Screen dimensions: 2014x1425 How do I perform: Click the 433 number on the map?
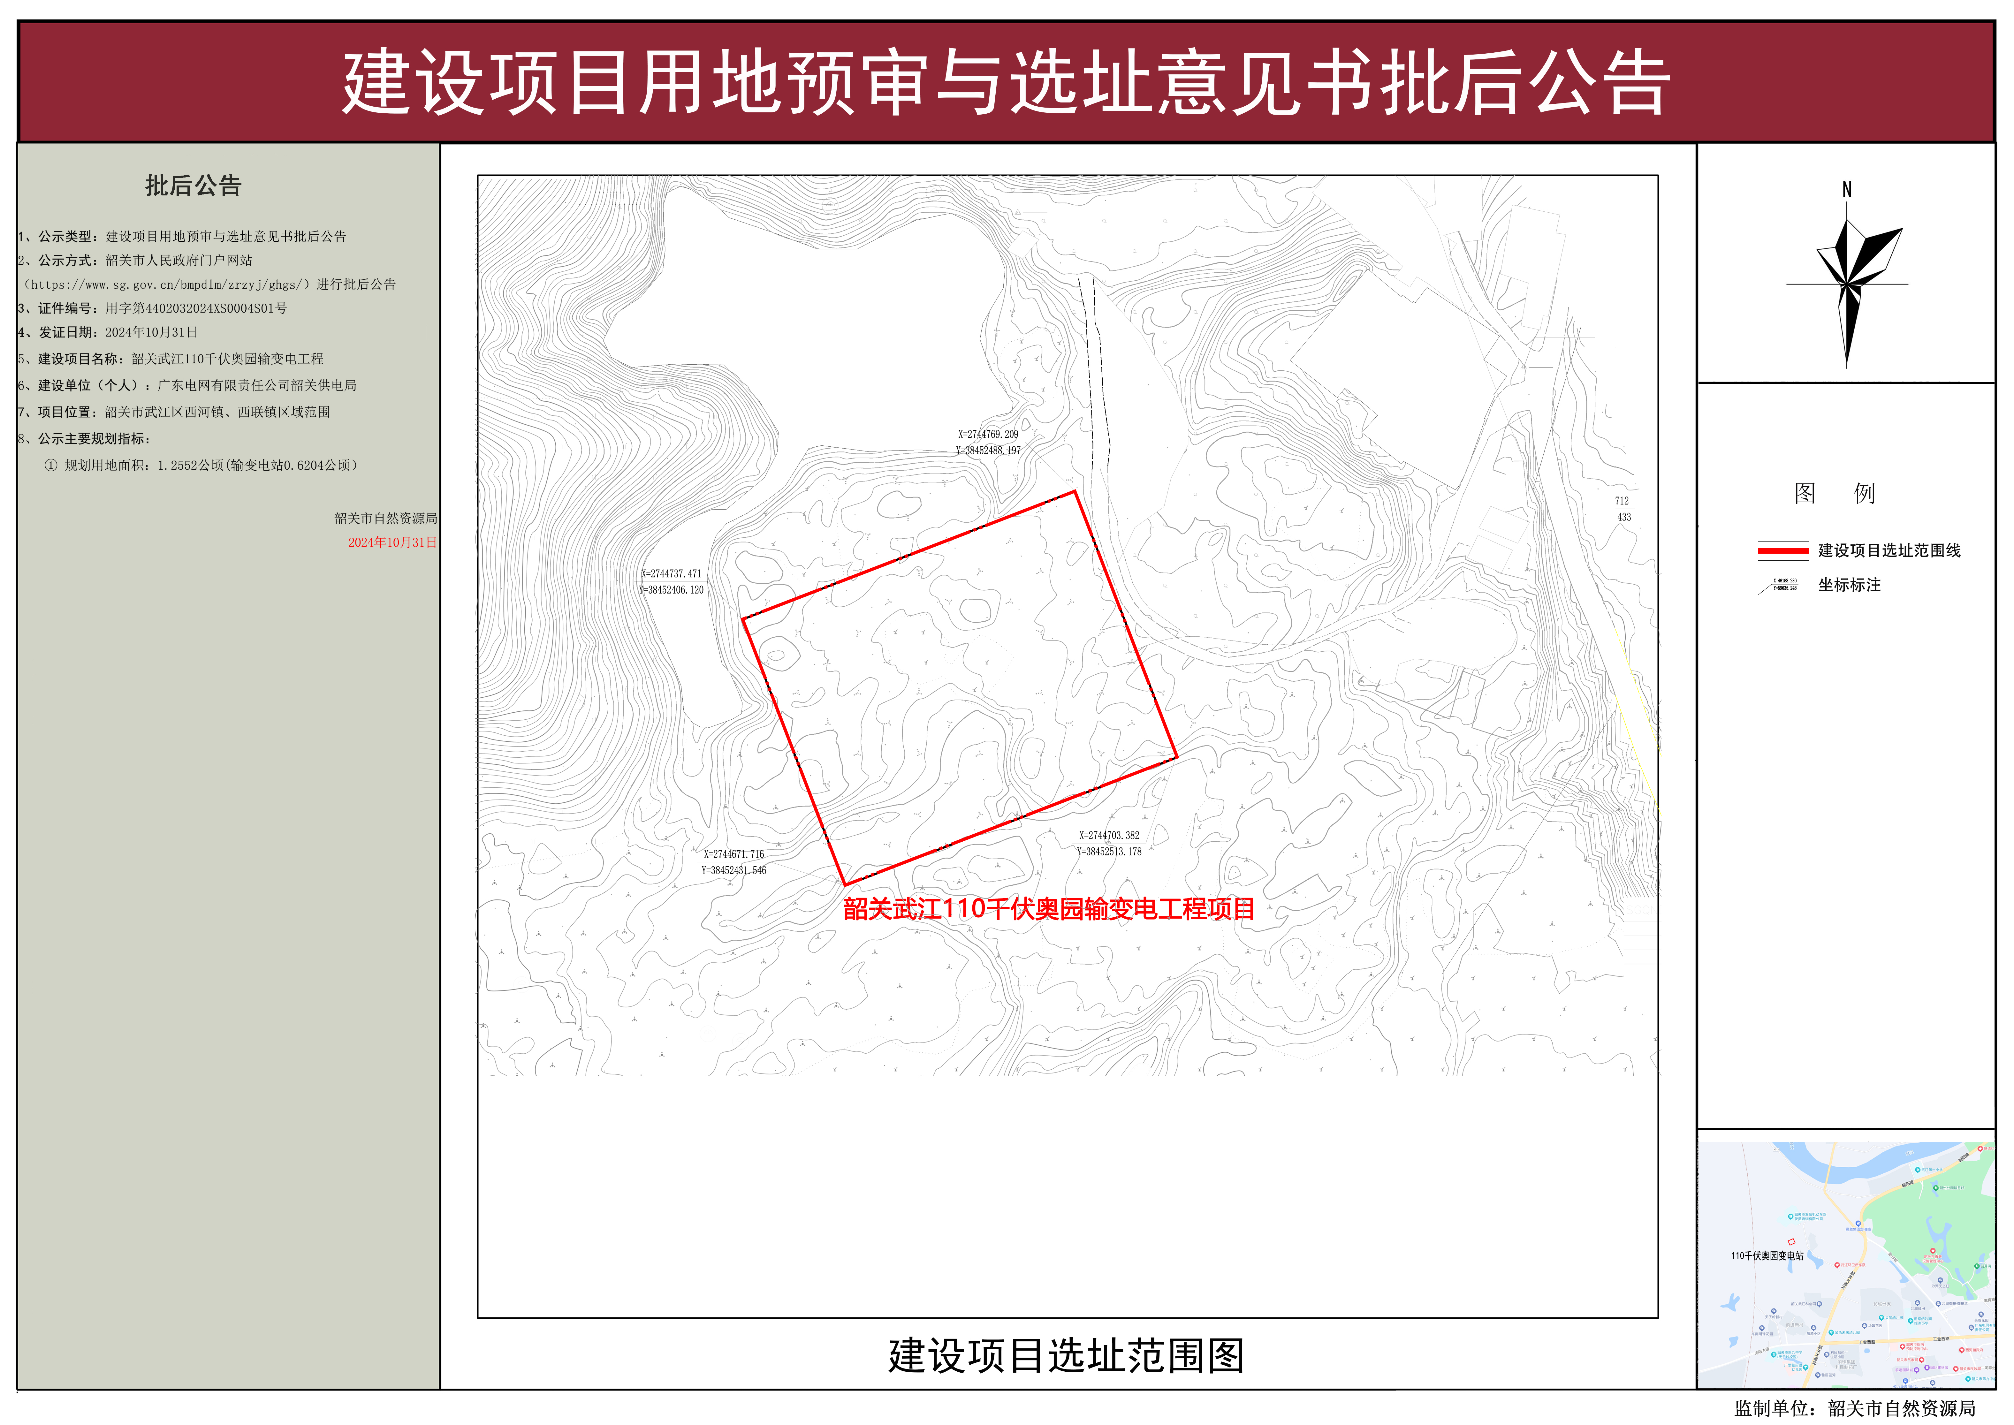pos(1624,518)
